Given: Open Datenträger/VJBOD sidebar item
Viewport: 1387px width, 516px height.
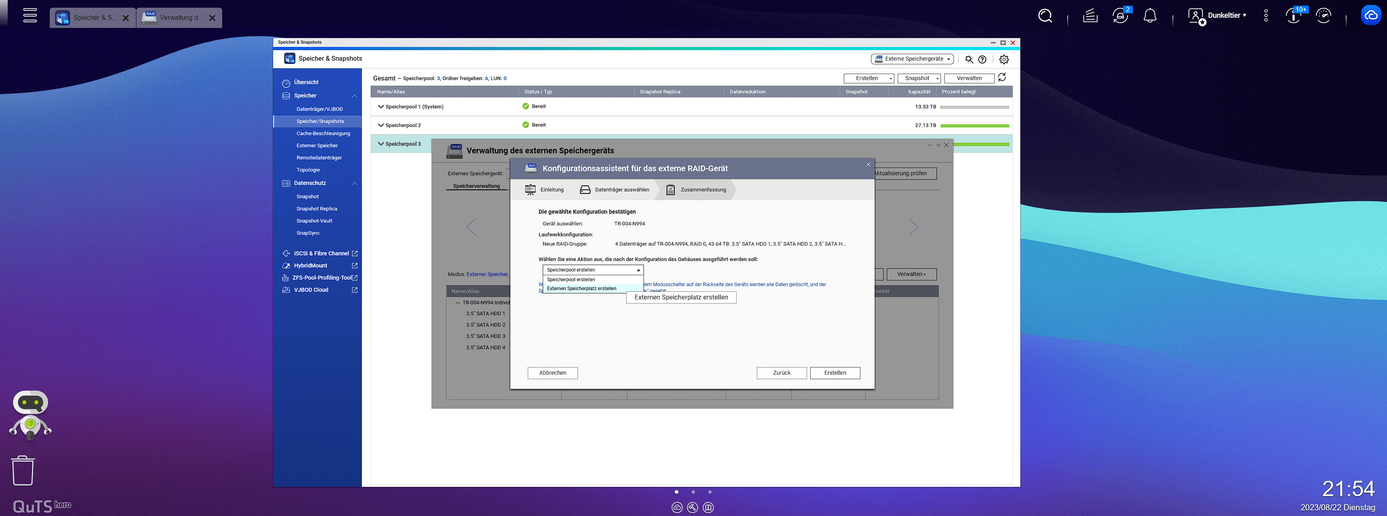Looking at the screenshot, I should tap(320, 109).
